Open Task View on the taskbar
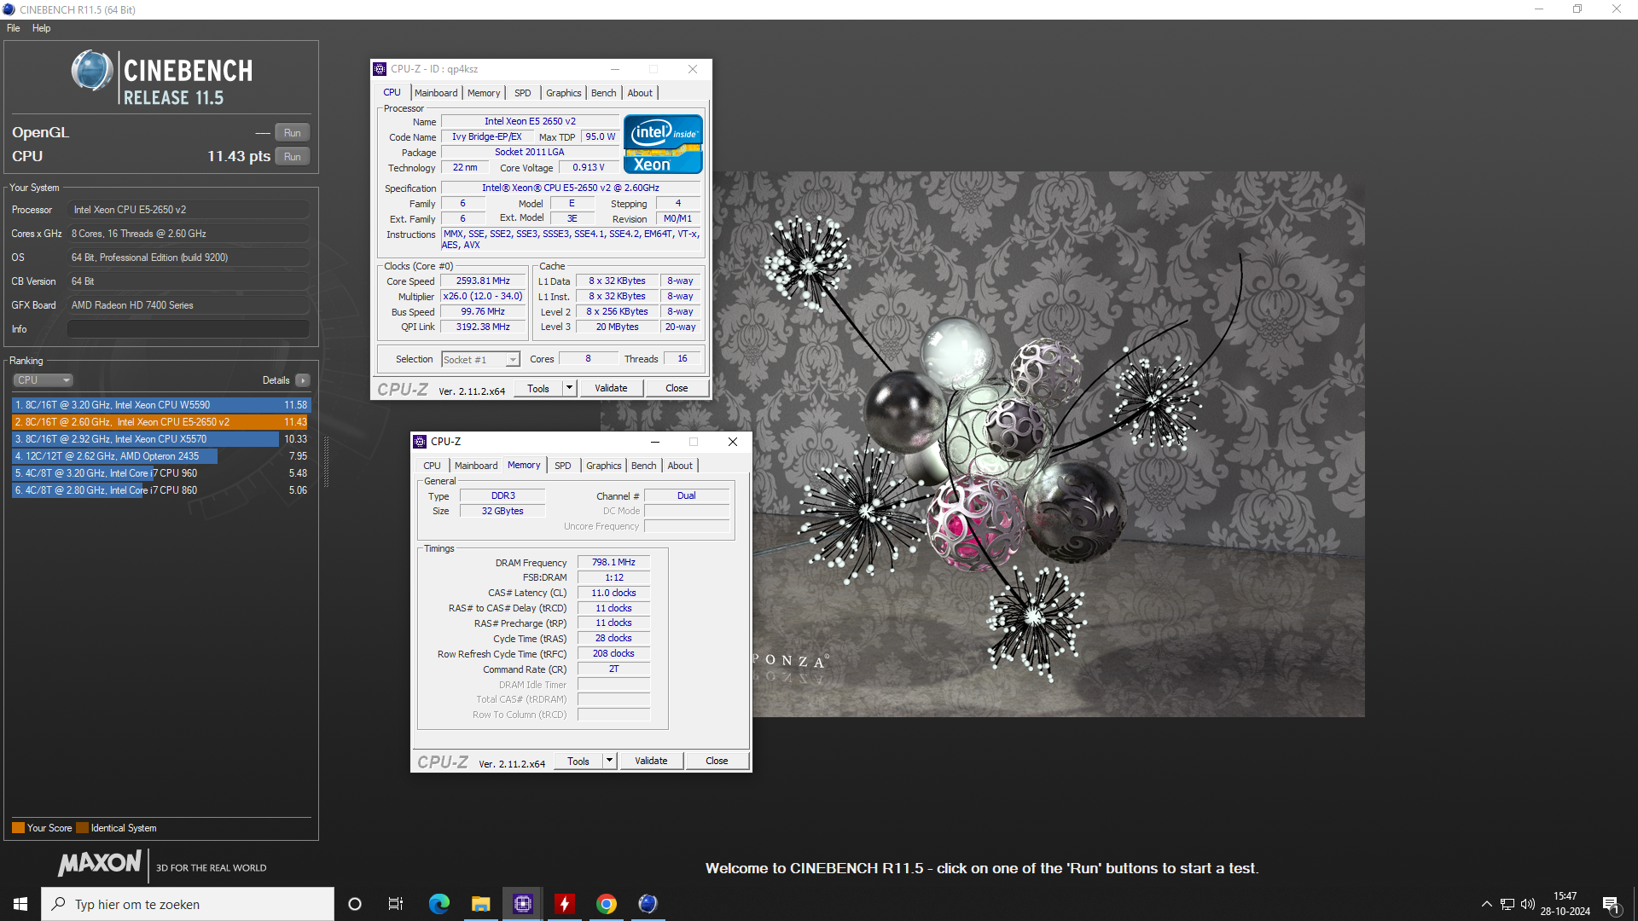Screen dimensions: 1638x921 (x=396, y=904)
